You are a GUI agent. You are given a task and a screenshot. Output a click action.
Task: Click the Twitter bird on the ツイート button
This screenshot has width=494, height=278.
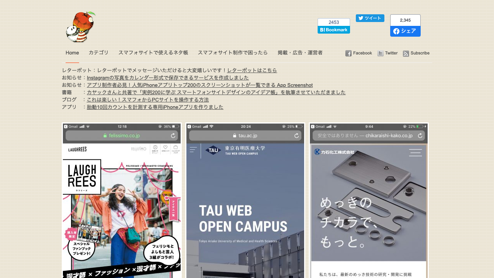[360, 18]
